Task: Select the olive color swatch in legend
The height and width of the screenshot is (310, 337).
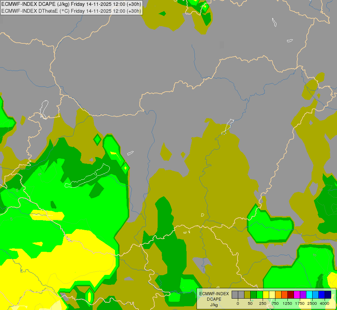Action: [248, 294]
